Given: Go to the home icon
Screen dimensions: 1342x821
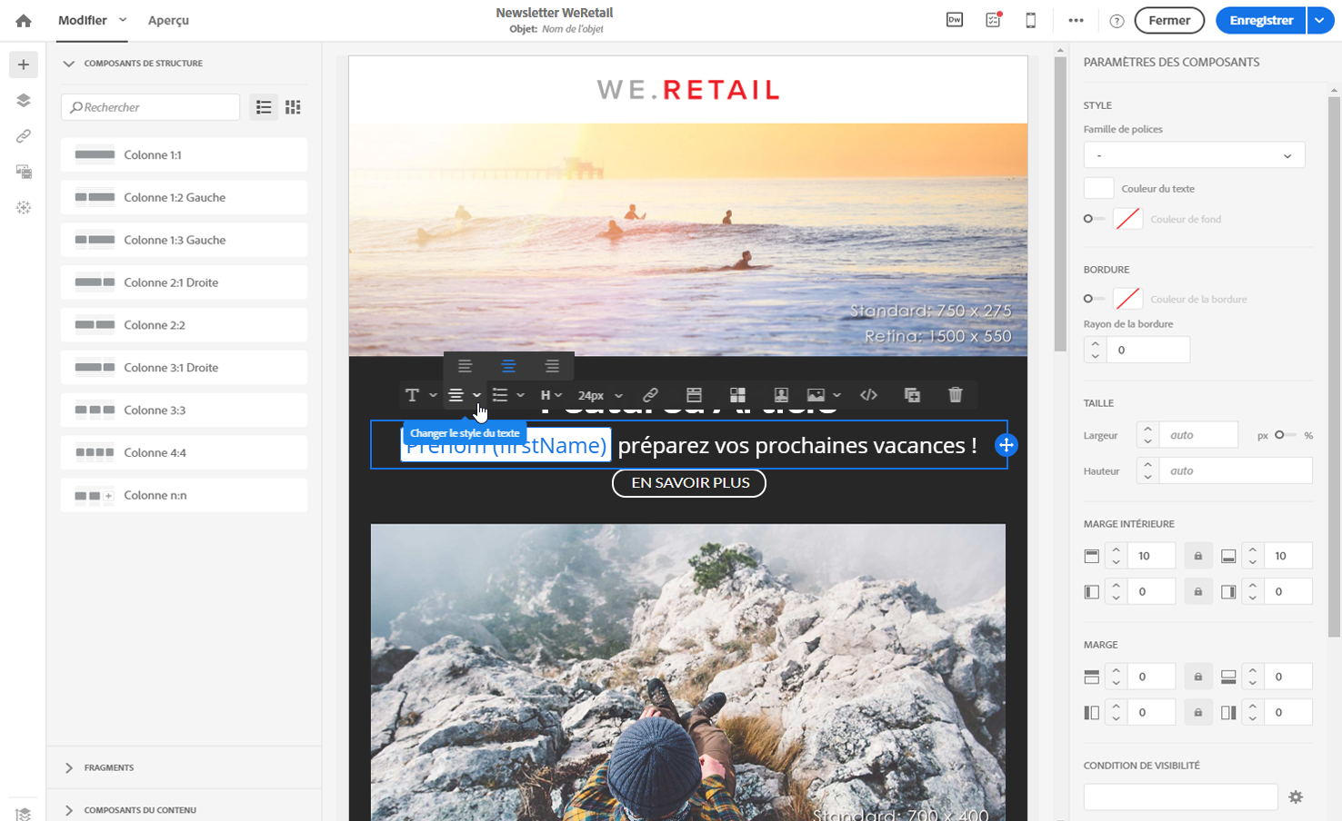Looking at the screenshot, I should [24, 20].
